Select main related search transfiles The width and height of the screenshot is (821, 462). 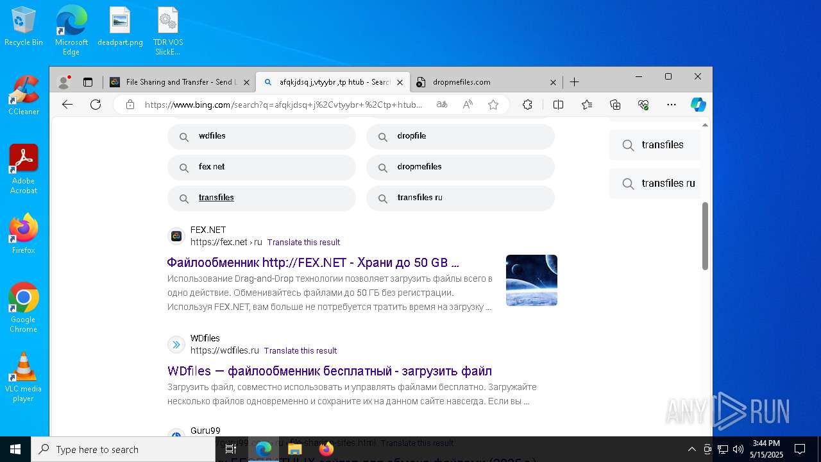tap(262, 198)
